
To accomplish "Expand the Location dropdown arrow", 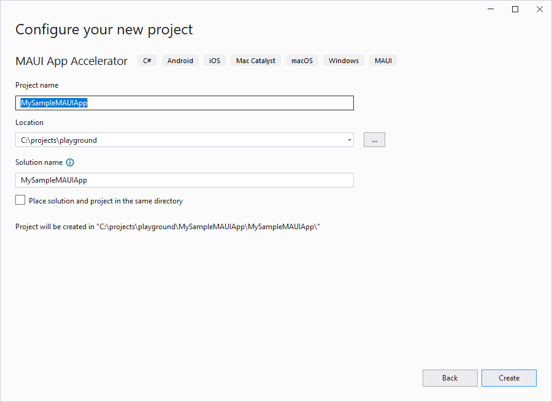I will coord(350,140).
